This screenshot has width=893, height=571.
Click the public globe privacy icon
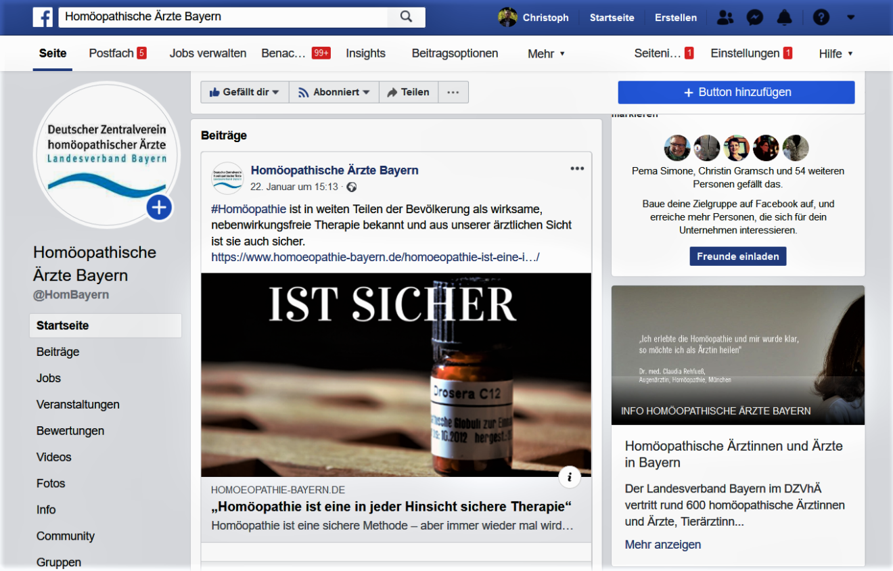[x=351, y=187]
